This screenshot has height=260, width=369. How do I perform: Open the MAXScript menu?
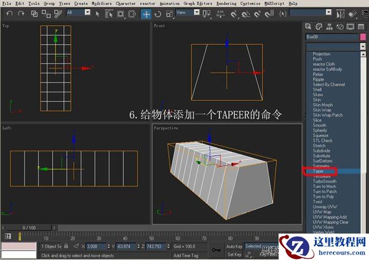pyautogui.click(x=274, y=3)
